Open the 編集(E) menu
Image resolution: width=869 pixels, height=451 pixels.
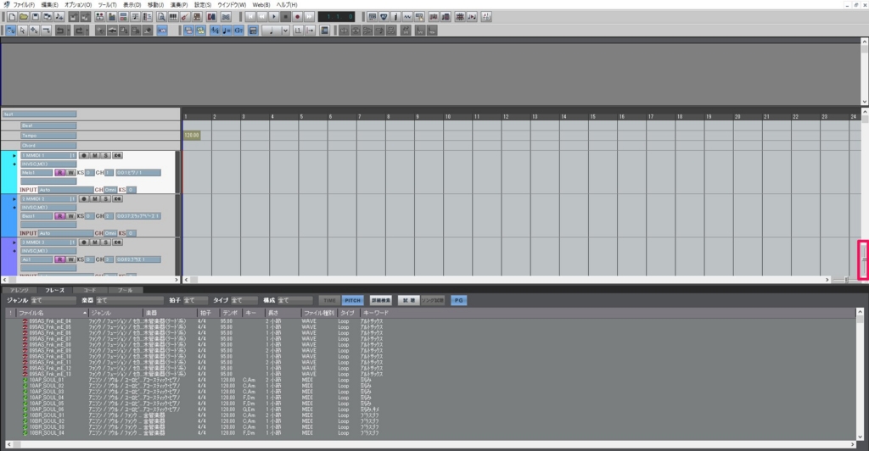point(49,4)
